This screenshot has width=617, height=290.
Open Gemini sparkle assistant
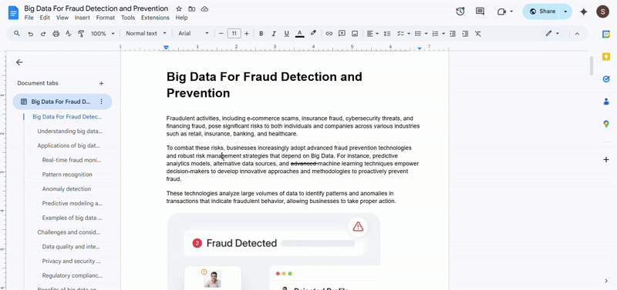(584, 12)
